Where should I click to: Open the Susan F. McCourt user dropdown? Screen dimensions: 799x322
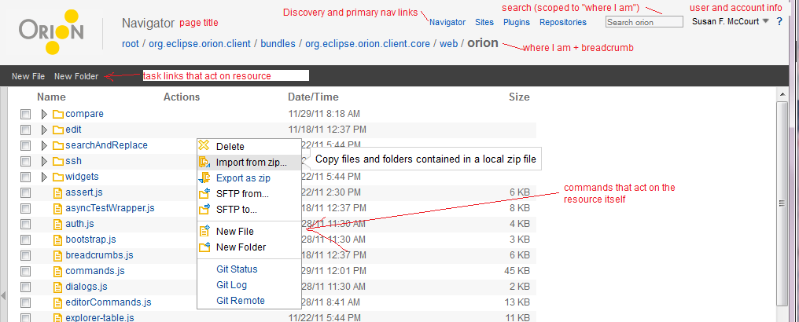click(731, 21)
